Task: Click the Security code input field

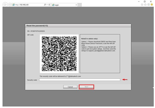Action: pos(80,80)
